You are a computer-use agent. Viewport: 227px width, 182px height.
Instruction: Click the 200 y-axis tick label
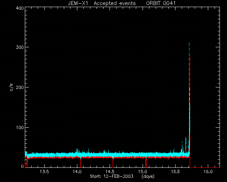[x=20, y=87]
